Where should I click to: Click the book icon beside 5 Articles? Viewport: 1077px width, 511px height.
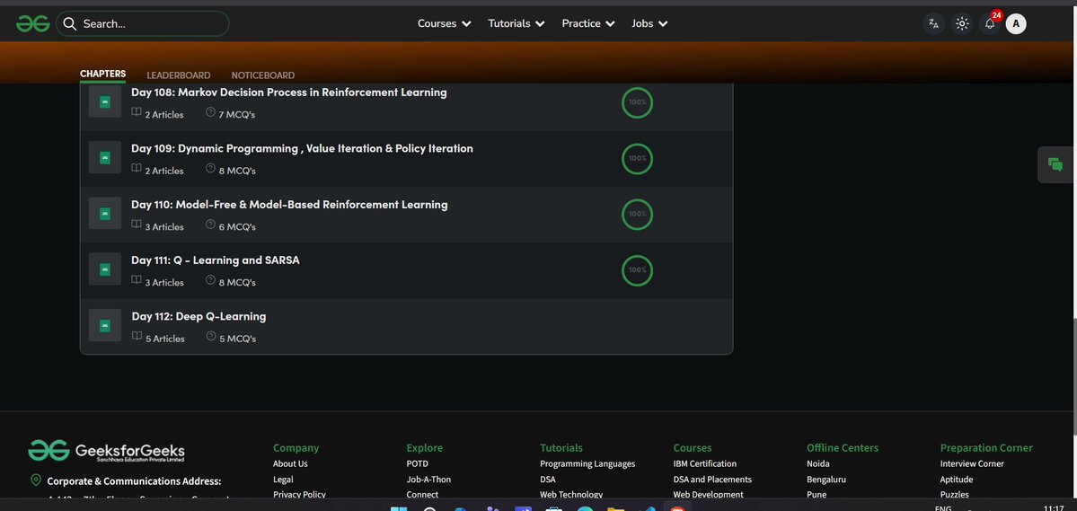[x=137, y=338]
